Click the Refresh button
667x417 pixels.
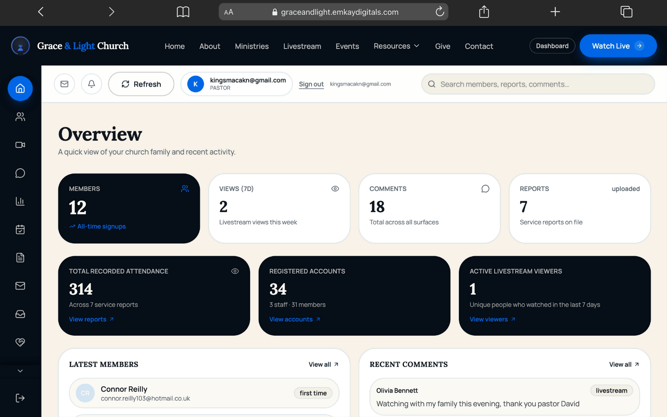[x=141, y=84]
